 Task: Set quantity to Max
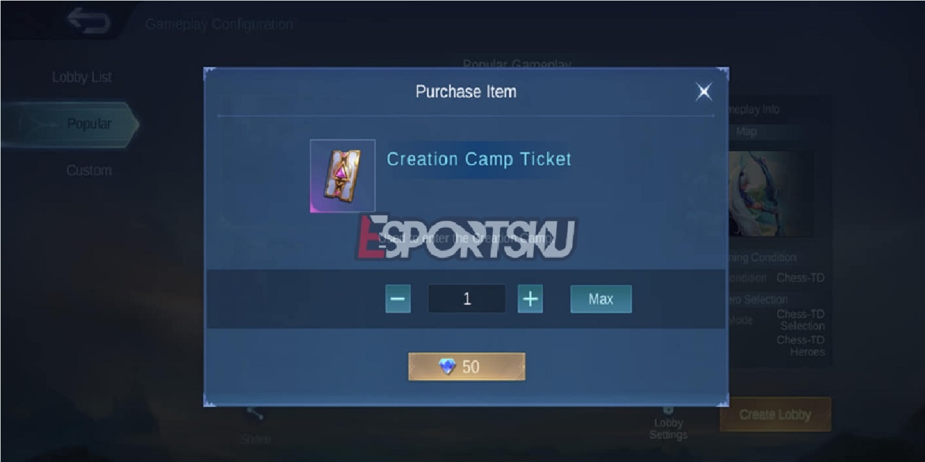click(601, 299)
